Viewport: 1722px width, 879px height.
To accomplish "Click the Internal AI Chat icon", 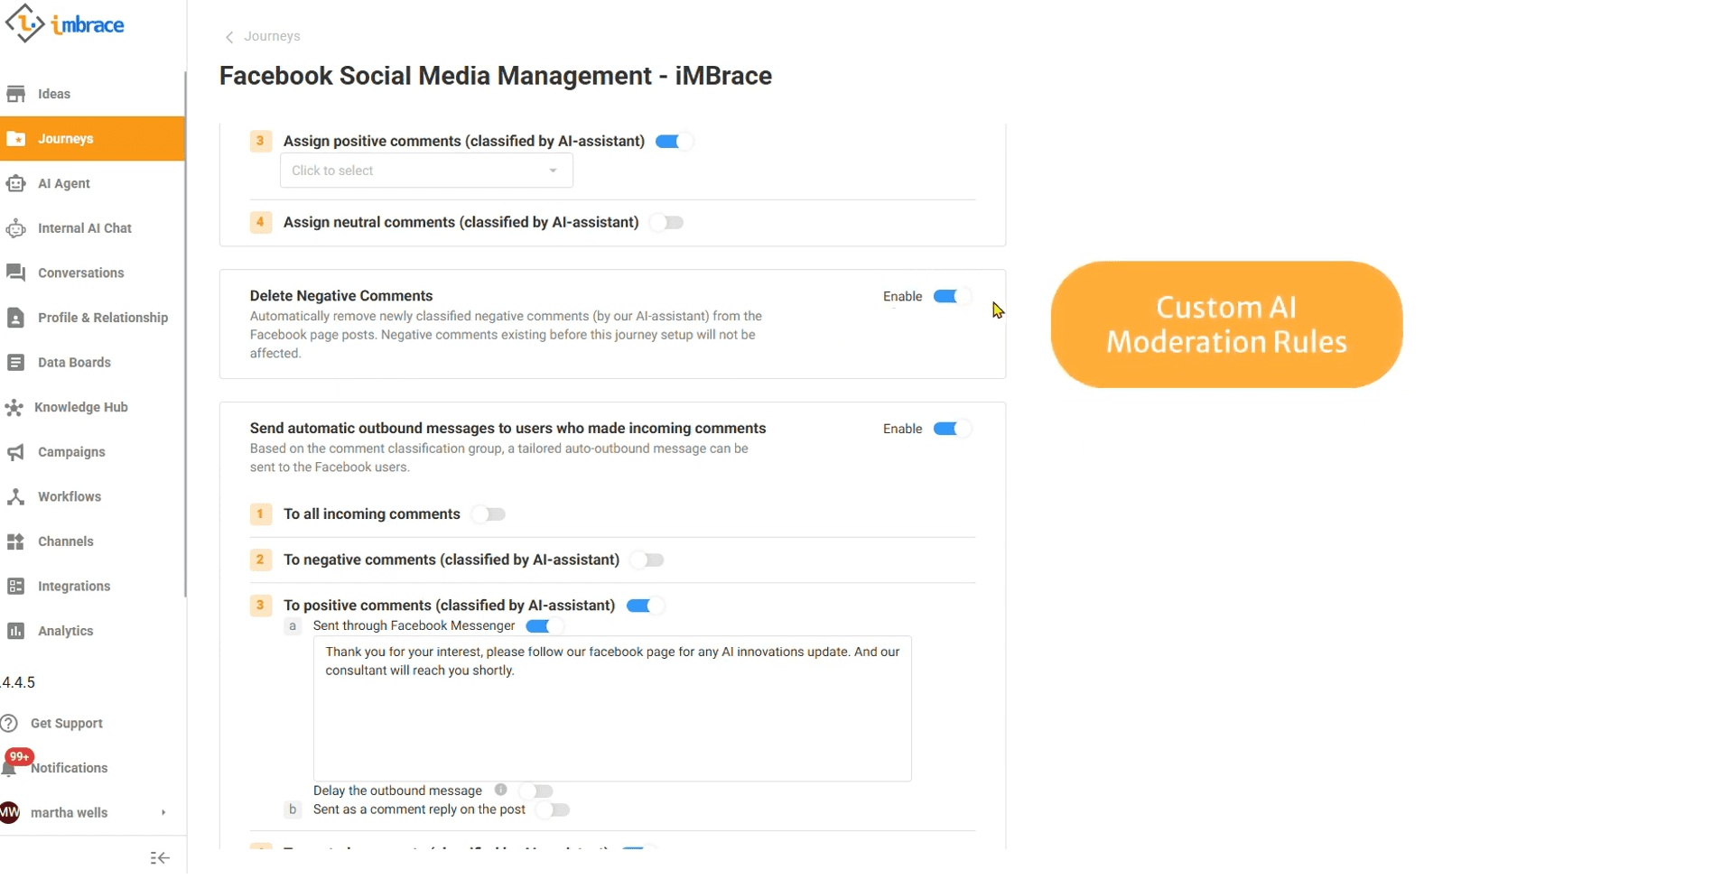I will 15,228.
